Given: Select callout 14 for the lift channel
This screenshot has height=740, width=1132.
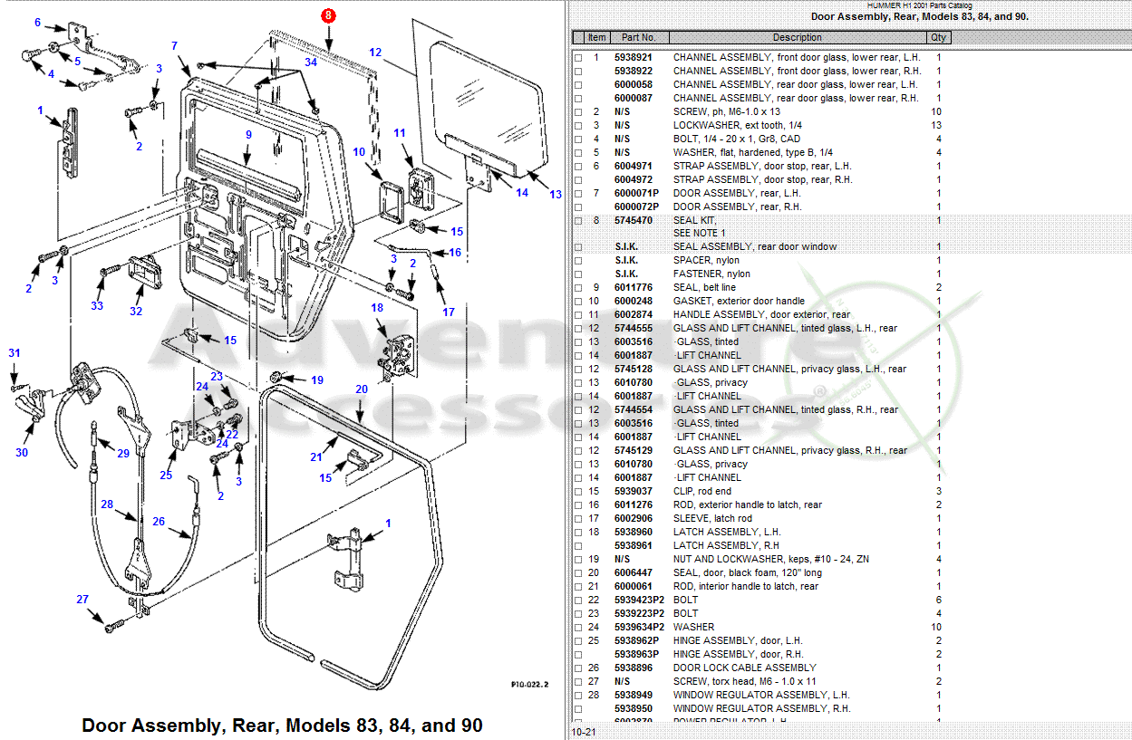Looking at the screenshot, I should (522, 192).
